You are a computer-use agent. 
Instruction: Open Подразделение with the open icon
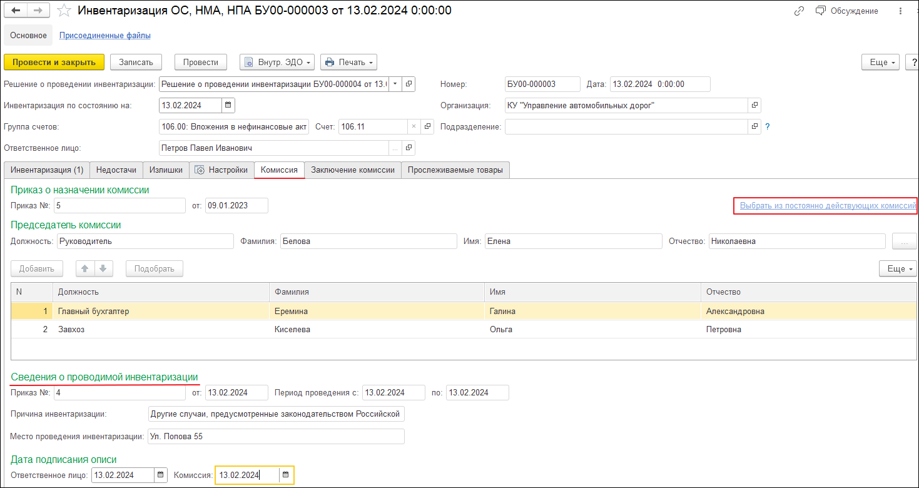(754, 126)
